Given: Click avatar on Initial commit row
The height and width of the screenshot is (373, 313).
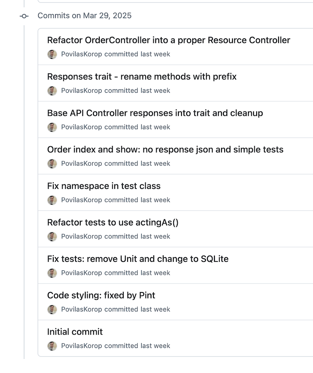Looking at the screenshot, I should [x=52, y=346].
